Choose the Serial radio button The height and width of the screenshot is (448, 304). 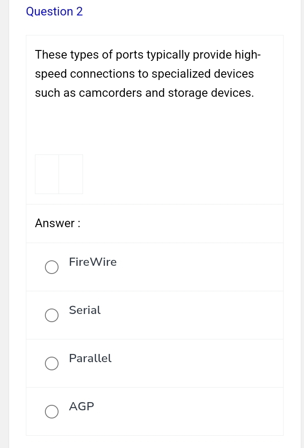(52, 315)
